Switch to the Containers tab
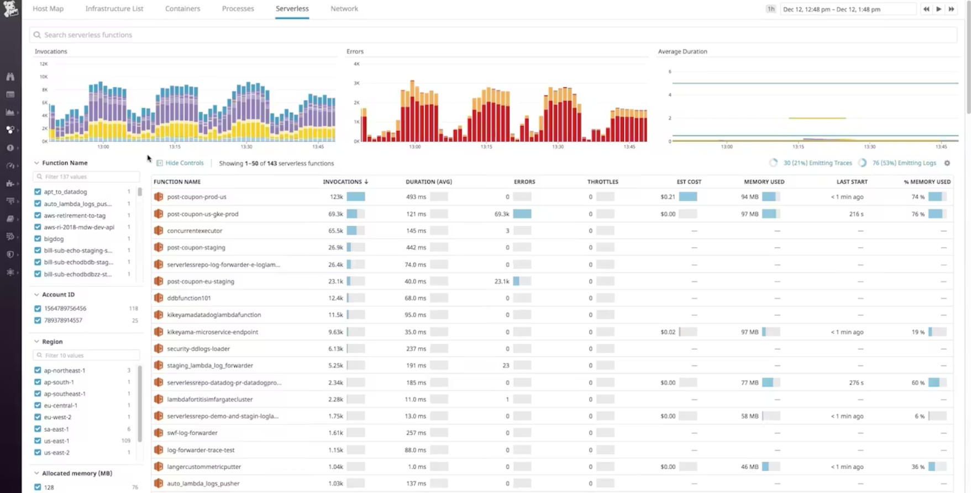Screen dimensions: 971x493 point(182,9)
